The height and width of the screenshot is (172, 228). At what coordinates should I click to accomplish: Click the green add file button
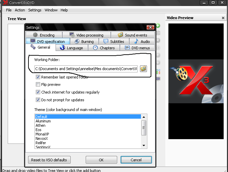point(158,25)
